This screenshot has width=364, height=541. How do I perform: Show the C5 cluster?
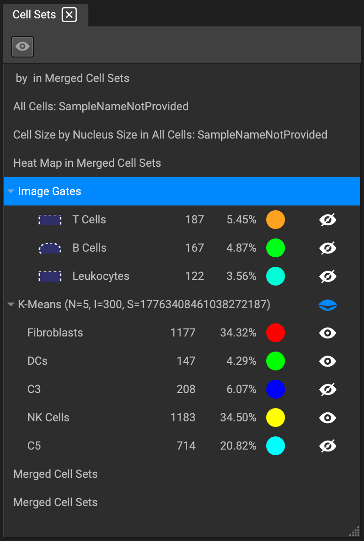pos(327,446)
